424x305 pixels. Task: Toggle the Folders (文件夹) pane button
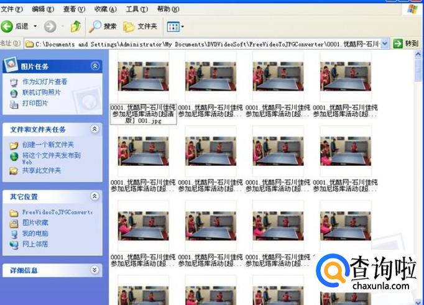pos(140,27)
